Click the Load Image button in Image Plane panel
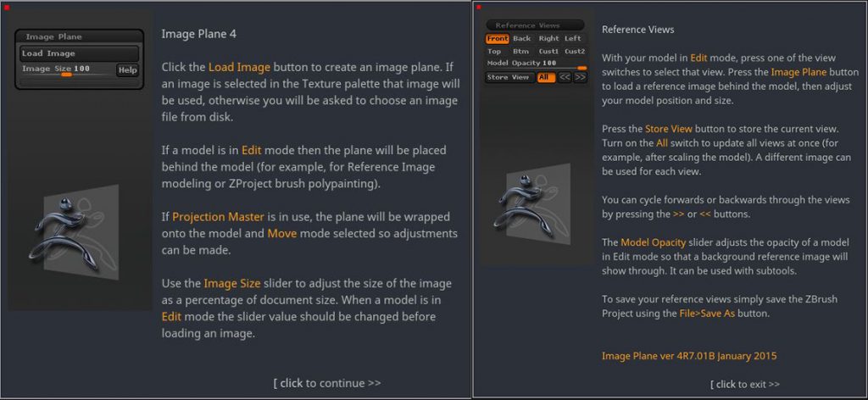Image resolution: width=868 pixels, height=400 pixels. [x=79, y=53]
